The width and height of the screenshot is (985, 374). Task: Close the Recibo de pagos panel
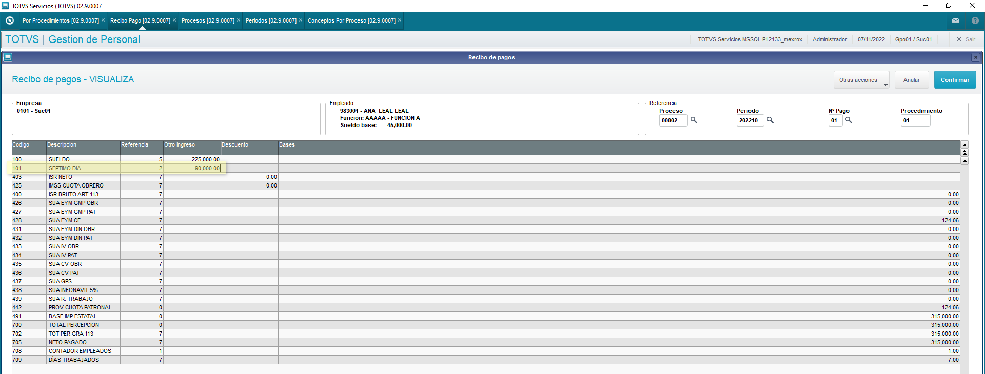click(976, 57)
